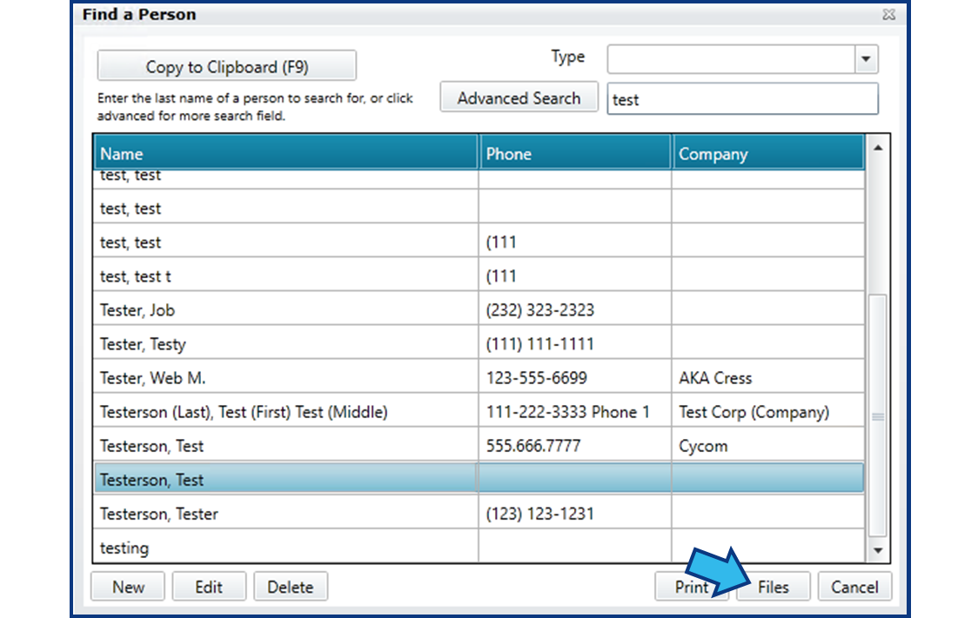
Task: Select the row 'Tester, Web M.'
Action: 479,377
